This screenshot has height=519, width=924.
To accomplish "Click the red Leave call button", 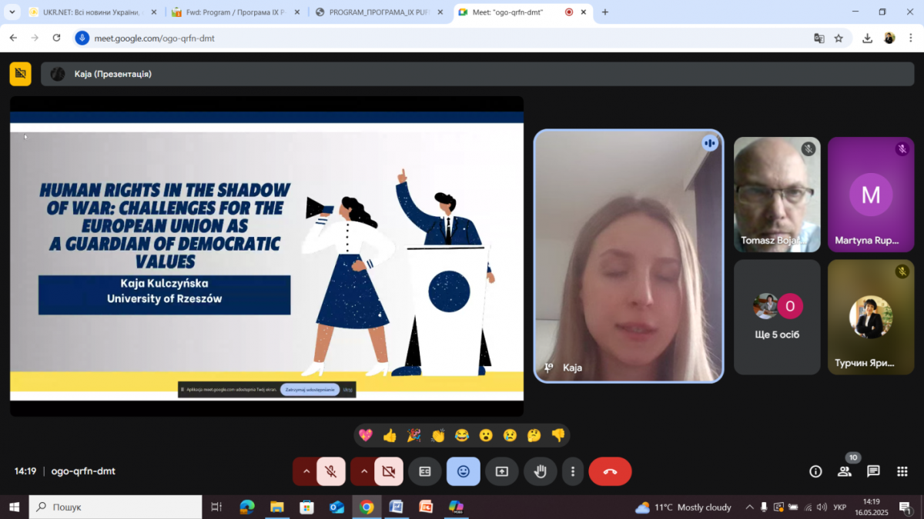I will (x=610, y=471).
